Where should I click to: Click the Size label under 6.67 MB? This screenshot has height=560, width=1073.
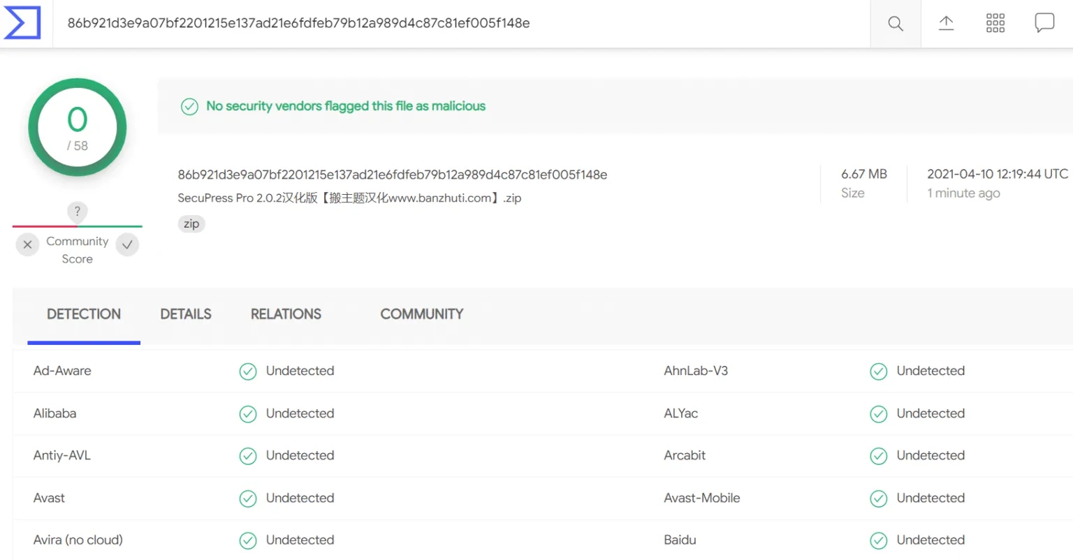[x=853, y=193]
